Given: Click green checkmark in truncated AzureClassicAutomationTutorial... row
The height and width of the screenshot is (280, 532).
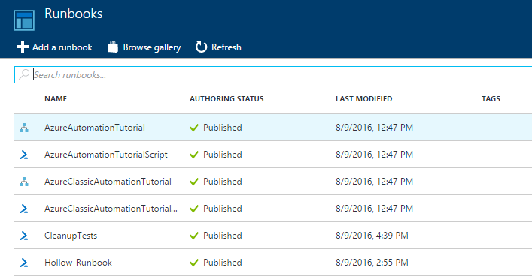Looking at the screenshot, I should pyautogui.click(x=194, y=209).
